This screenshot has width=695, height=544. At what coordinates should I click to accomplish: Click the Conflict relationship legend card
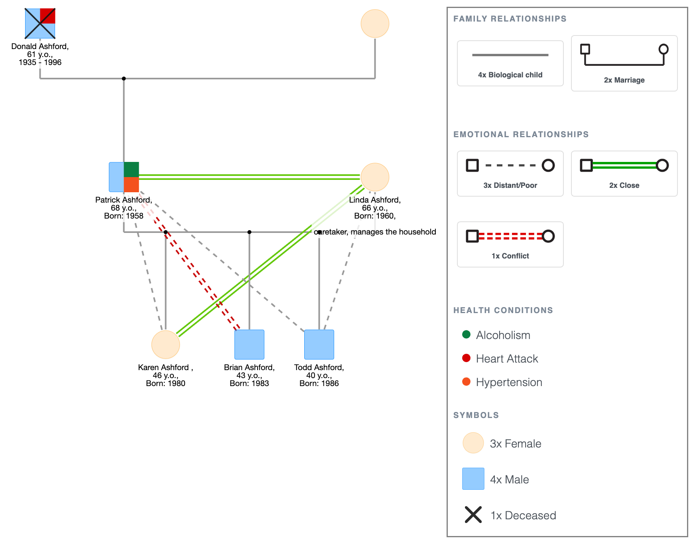click(510, 244)
